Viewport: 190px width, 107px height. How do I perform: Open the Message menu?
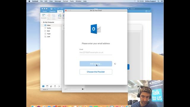pyautogui.click(x=58, y=1)
